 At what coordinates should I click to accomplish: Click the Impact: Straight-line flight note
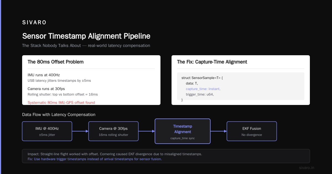click(115, 154)
